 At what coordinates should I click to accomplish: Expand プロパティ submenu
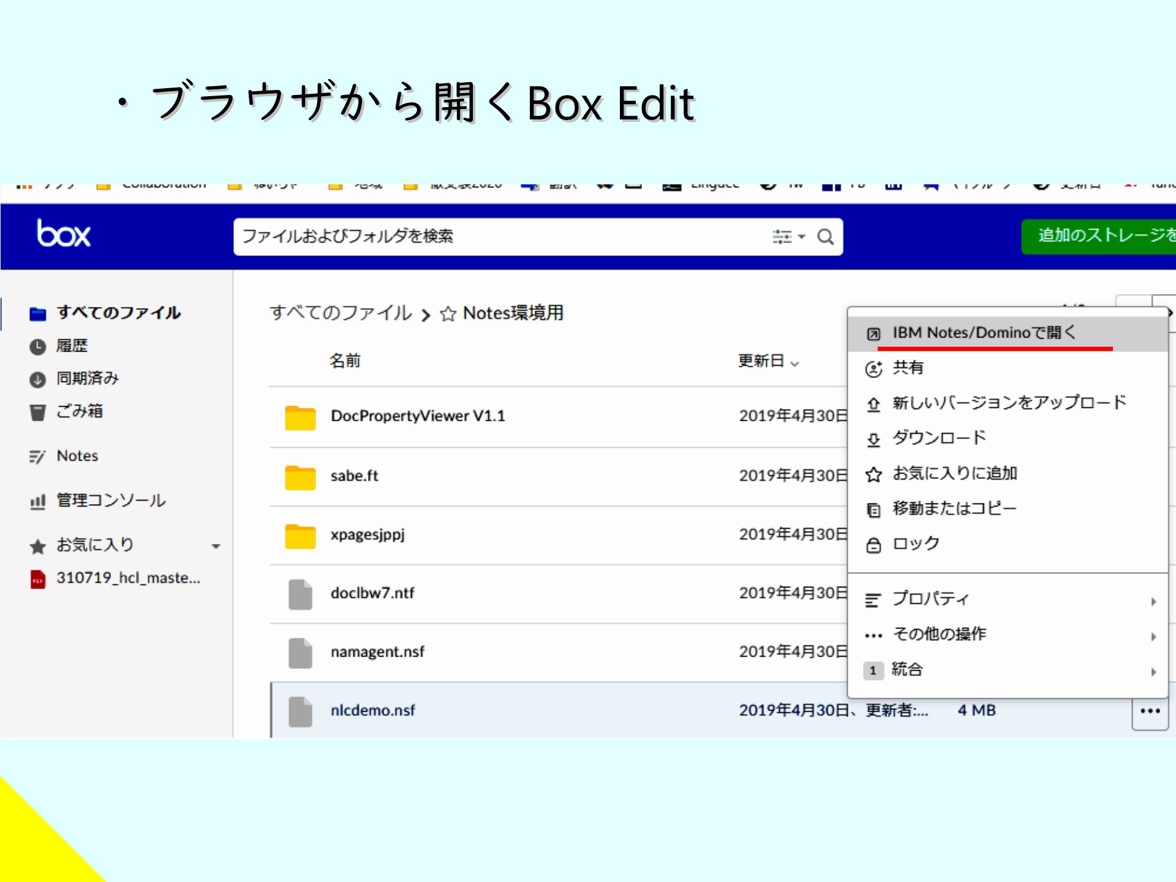pyautogui.click(x=1008, y=600)
